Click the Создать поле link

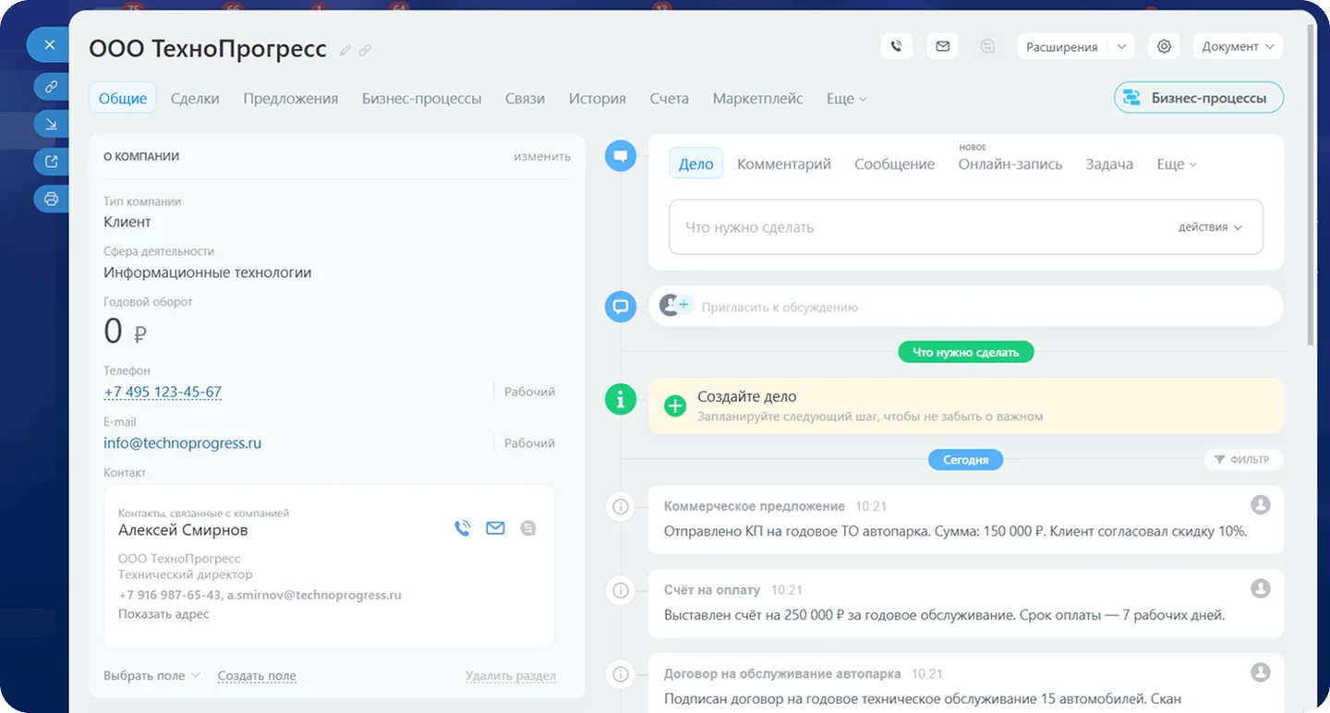[257, 676]
